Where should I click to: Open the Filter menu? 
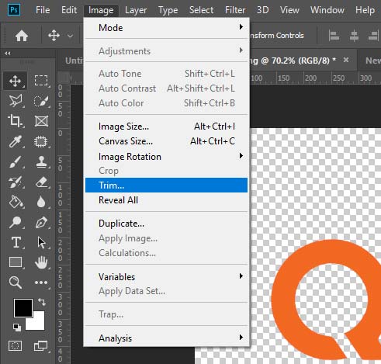235,10
